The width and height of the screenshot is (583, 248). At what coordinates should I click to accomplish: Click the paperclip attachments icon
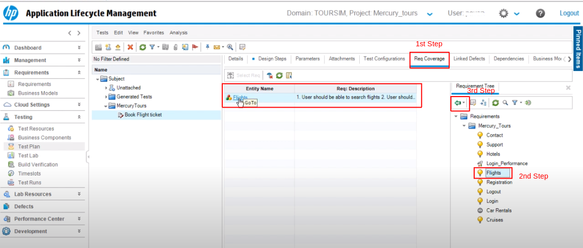coord(176,47)
